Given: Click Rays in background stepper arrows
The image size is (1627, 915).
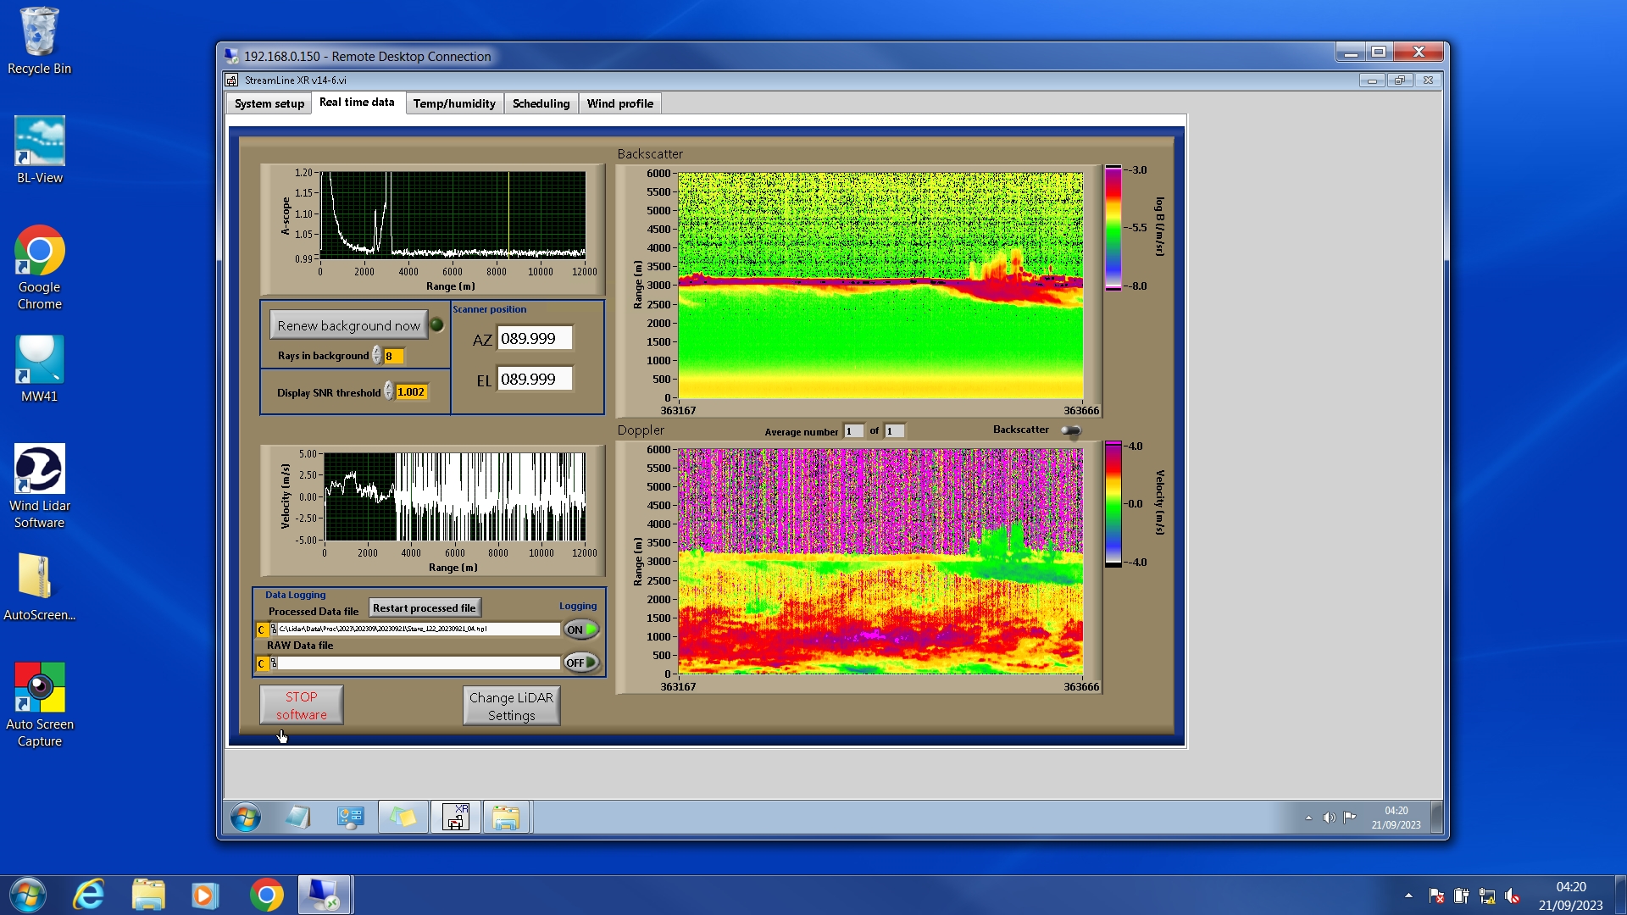Looking at the screenshot, I should 376,356.
